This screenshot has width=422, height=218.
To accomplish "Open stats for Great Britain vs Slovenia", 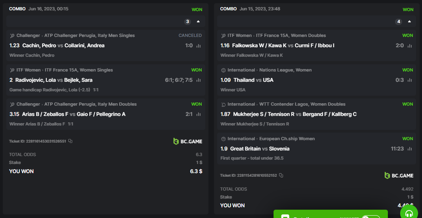I will (x=410, y=149).
